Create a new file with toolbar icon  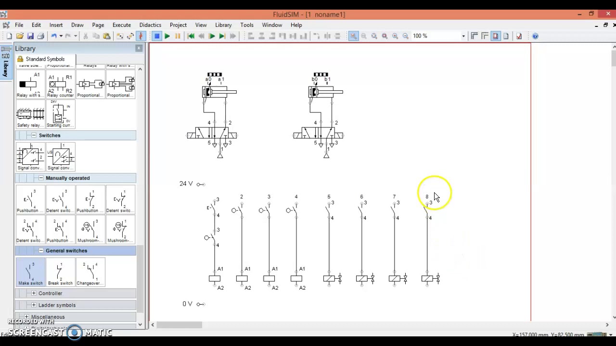tap(9, 36)
